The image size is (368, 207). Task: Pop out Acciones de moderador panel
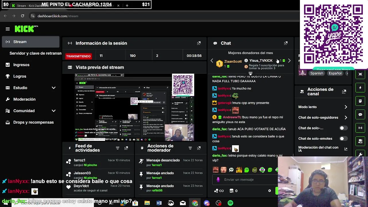click(x=199, y=148)
